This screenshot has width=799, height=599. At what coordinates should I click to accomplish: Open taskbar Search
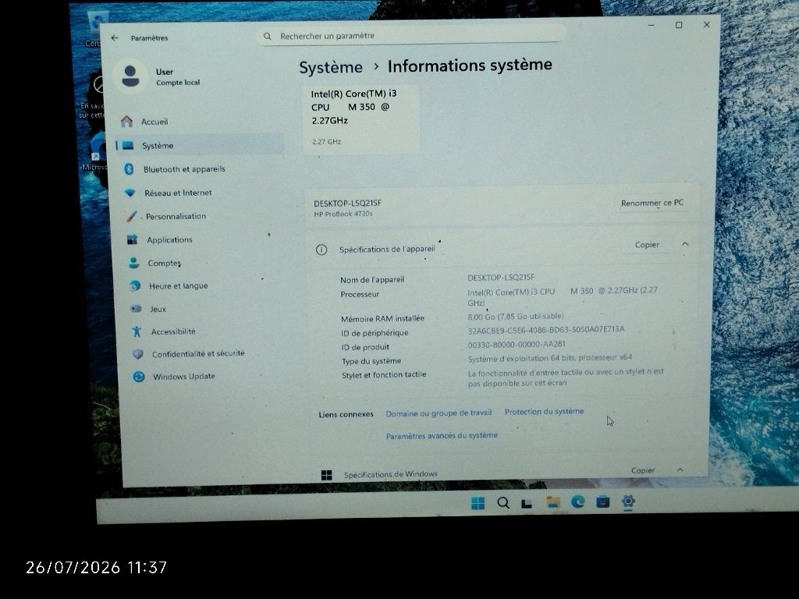[x=503, y=503]
